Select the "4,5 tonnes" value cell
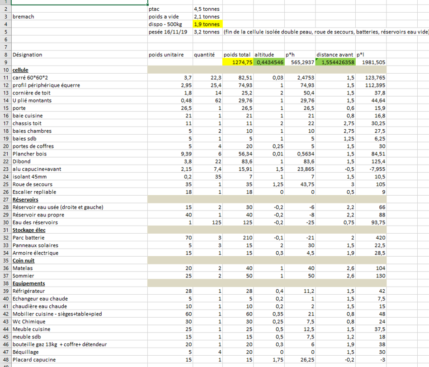Viewport: 429px width, 367px height. 207,9
